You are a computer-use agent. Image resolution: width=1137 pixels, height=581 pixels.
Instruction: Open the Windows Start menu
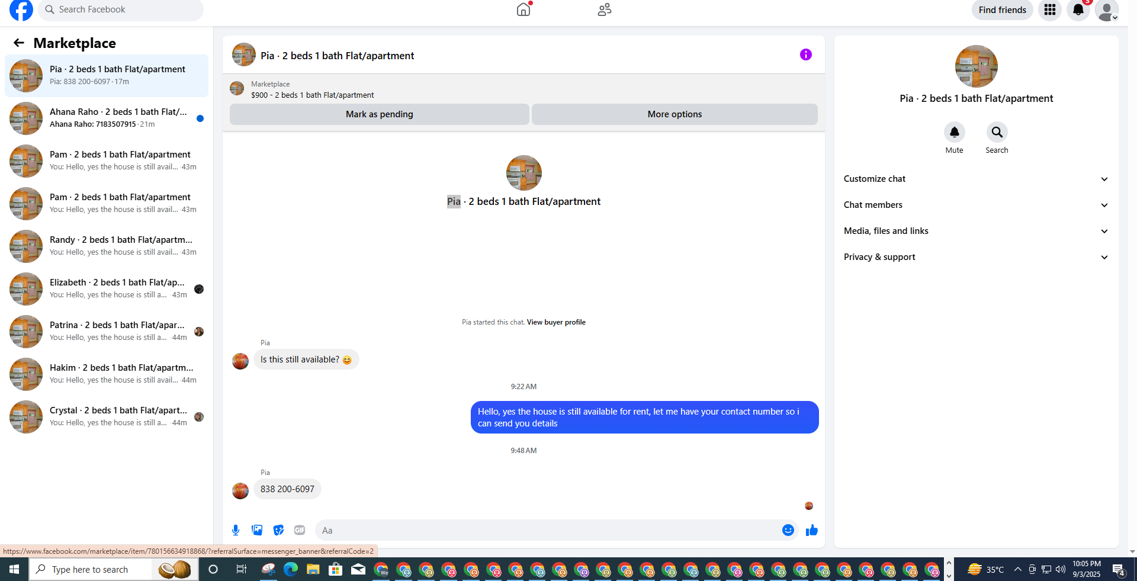click(x=14, y=570)
